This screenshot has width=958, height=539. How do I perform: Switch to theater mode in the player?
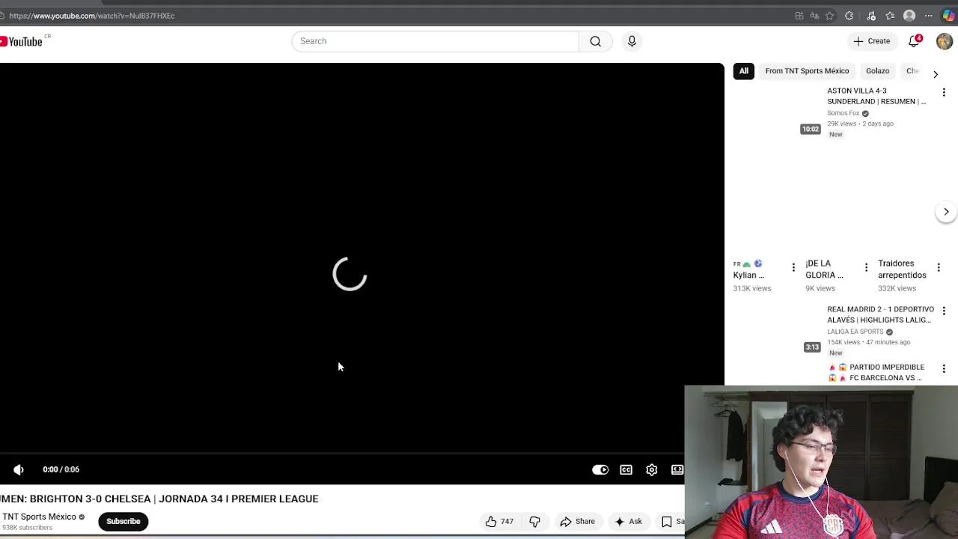click(x=677, y=469)
